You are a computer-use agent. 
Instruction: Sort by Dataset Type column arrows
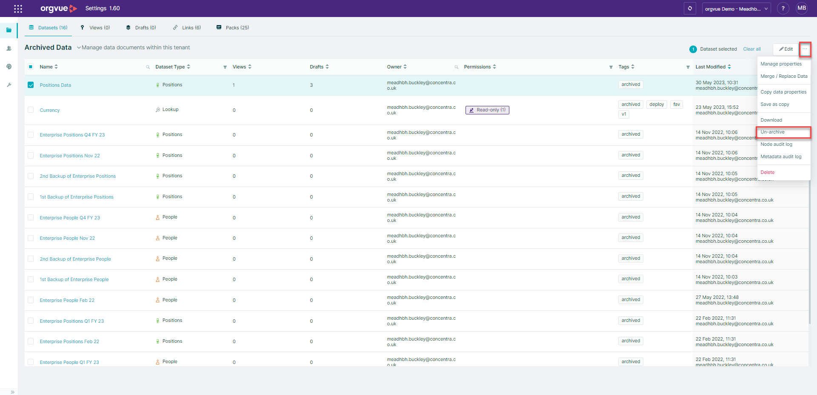click(x=189, y=67)
